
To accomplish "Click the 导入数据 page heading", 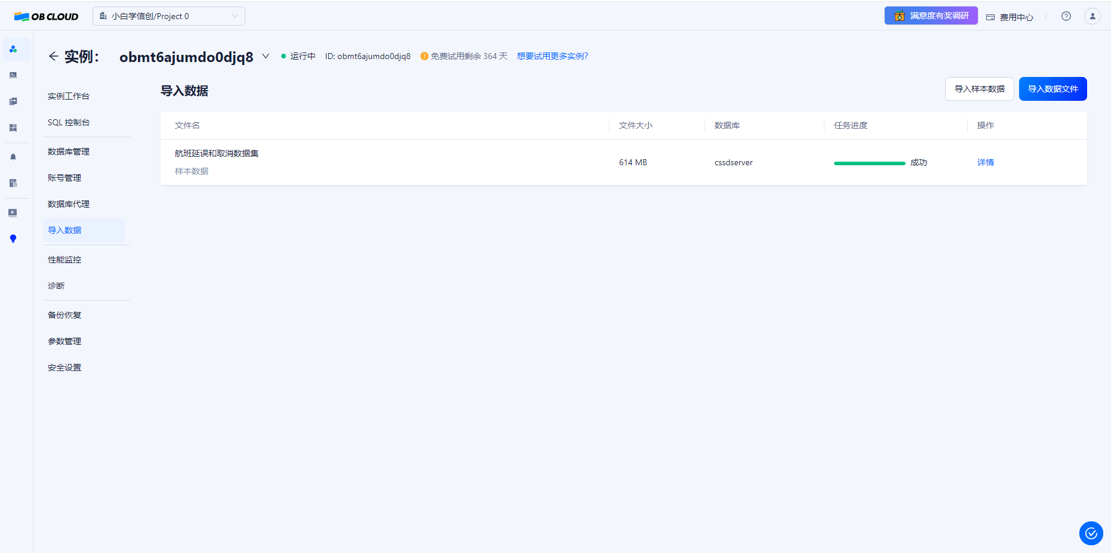I will tap(184, 91).
